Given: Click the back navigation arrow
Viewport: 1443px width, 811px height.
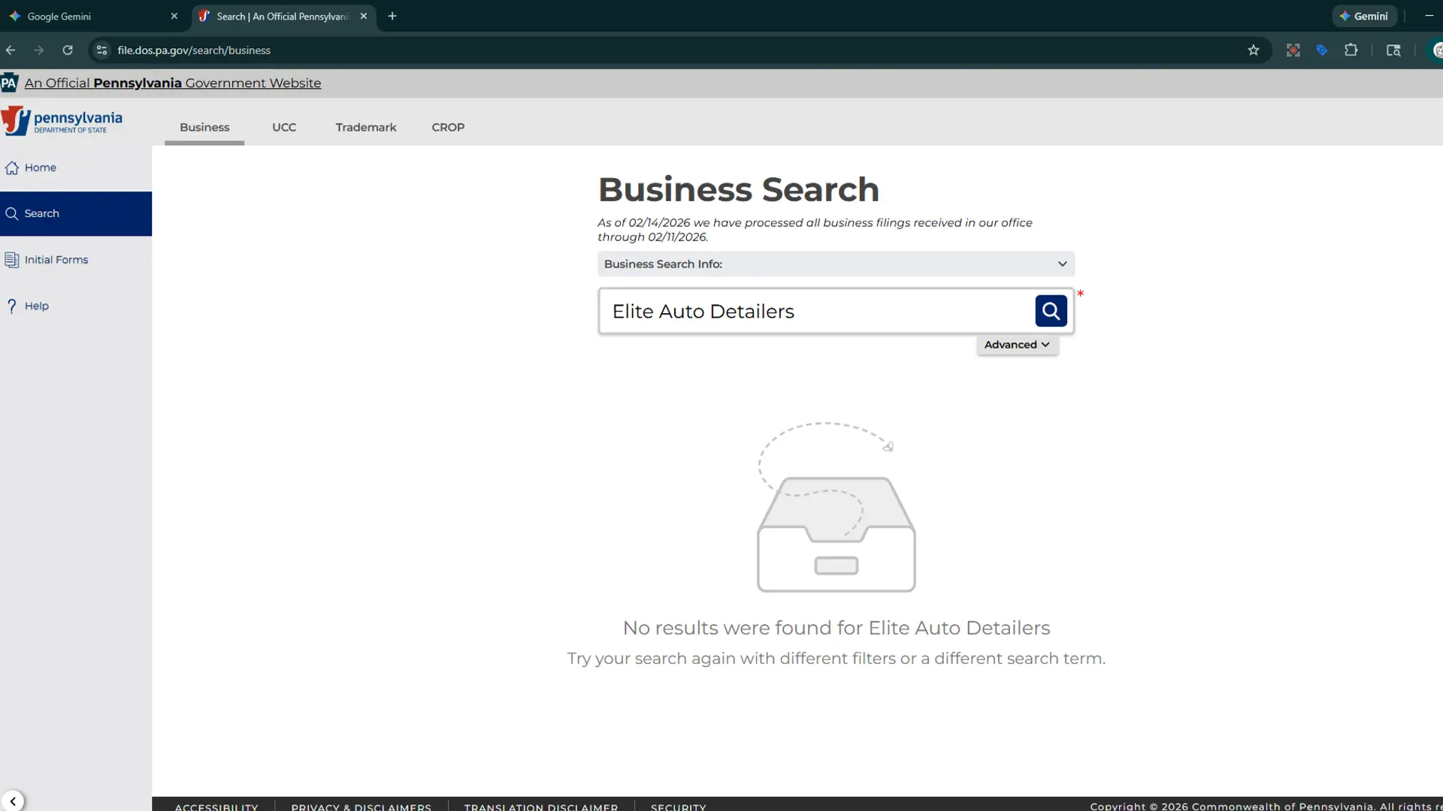Looking at the screenshot, I should click(x=11, y=50).
